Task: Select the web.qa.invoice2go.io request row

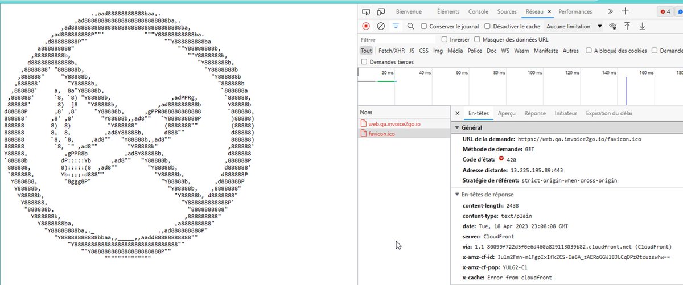Action: [404, 123]
